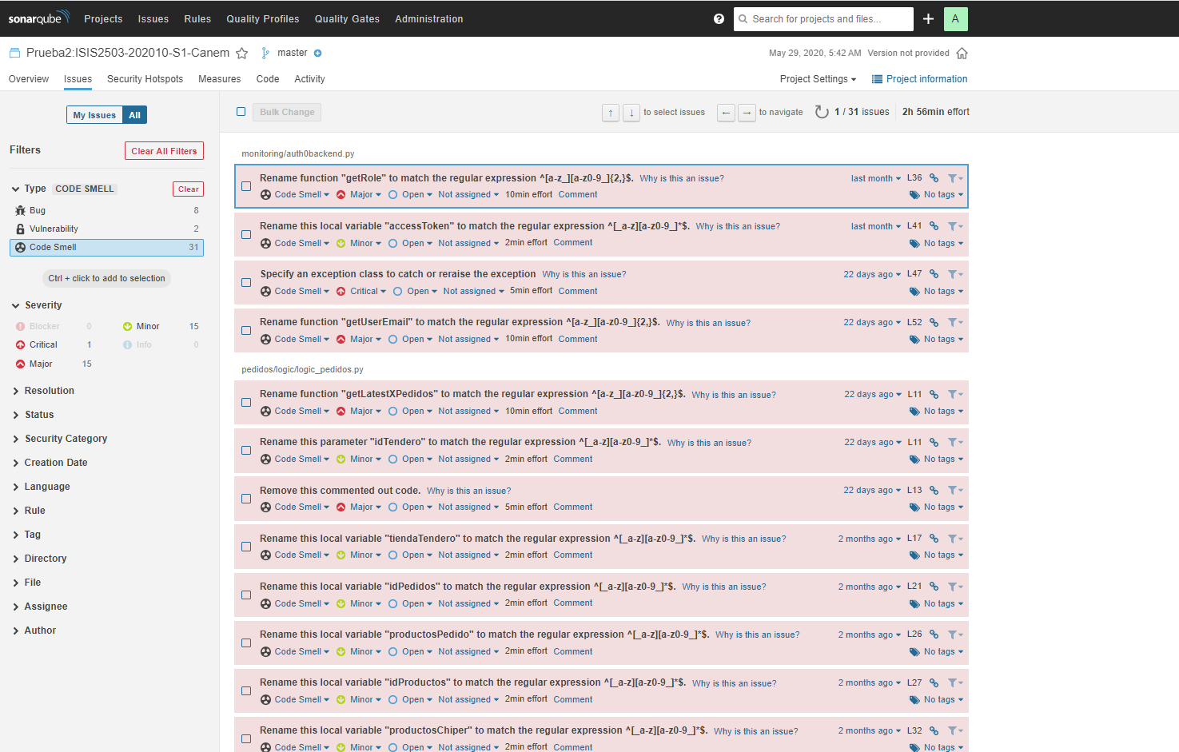Click the home icon next to Version not provided
1179x752 pixels.
(962, 54)
